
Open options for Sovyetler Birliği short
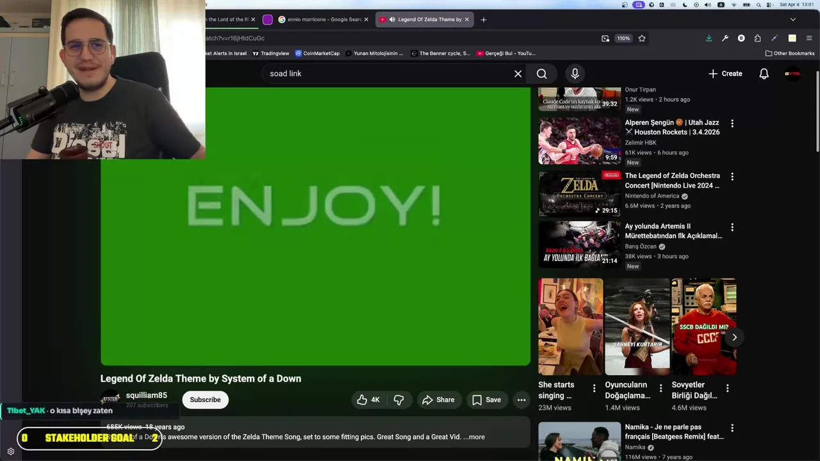coord(727,388)
